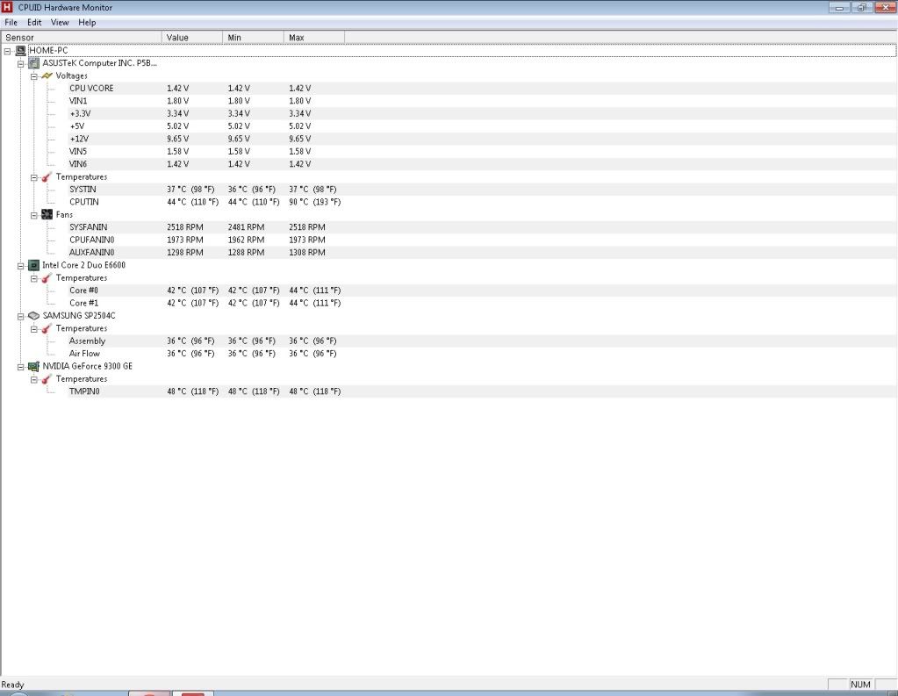The width and height of the screenshot is (898, 696).
Task: Open the Help menu
Action: 87,22
